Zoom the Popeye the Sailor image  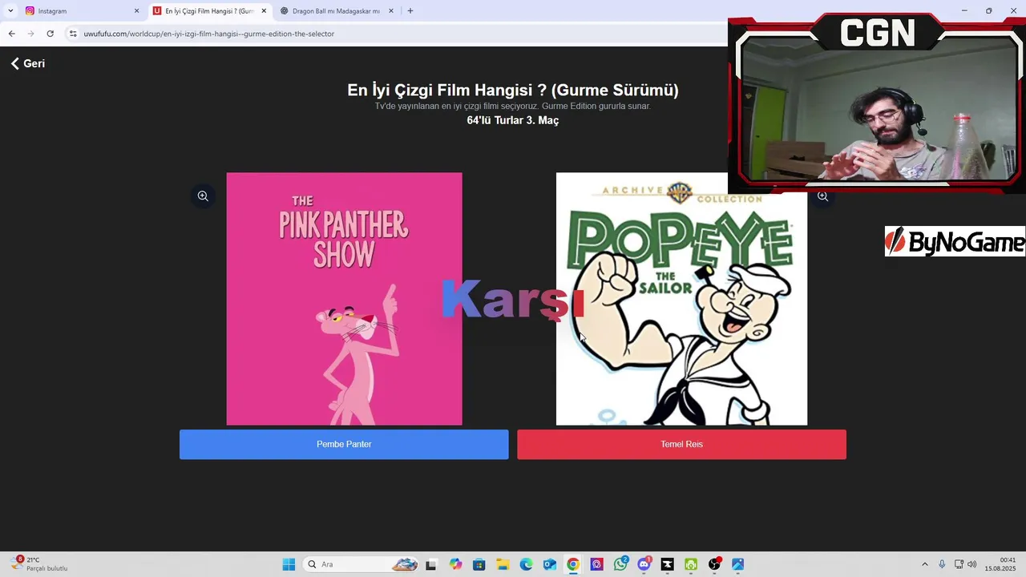(x=822, y=196)
